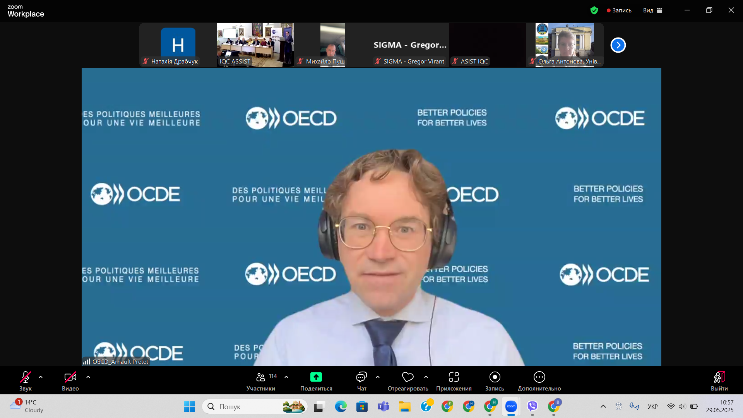Open Отреагировать reactions heart icon

coord(407,377)
